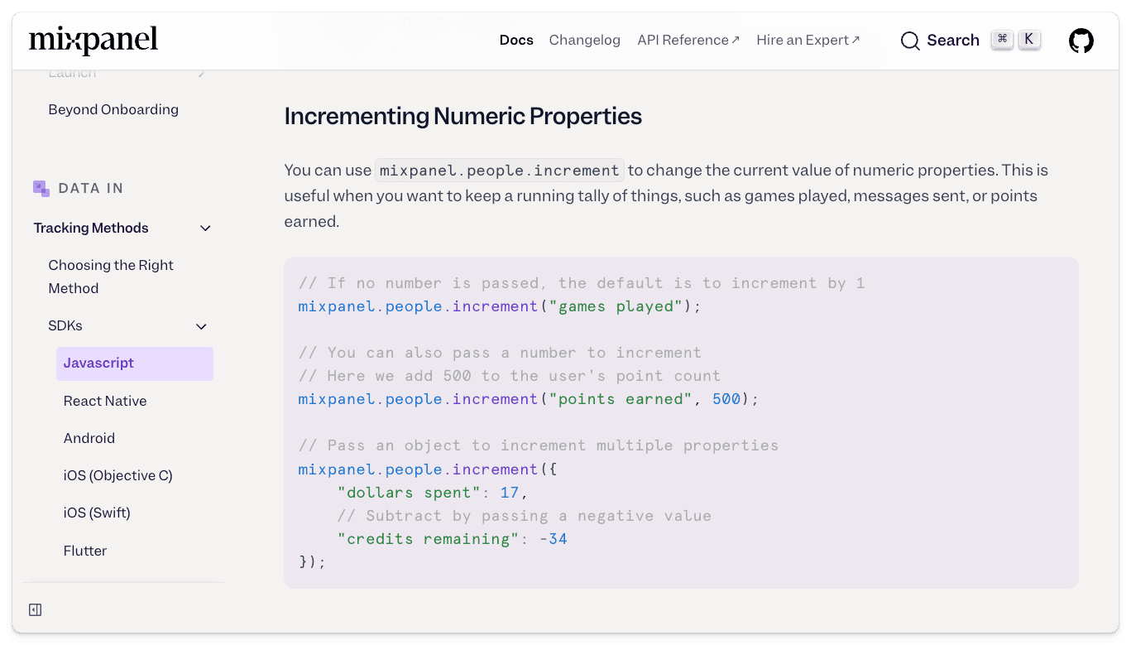The height and width of the screenshot is (645, 1131).
Task: Click the comment about default increment by 1
Action: click(582, 283)
